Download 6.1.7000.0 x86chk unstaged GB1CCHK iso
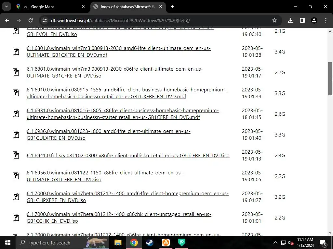Image resolution: width=333 pixels, height=249 pixels. coord(119,218)
